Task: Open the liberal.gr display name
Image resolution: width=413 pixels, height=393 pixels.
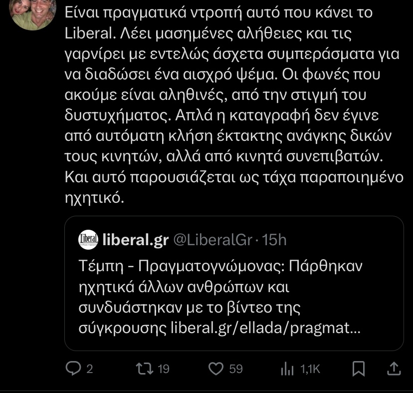Action: click(x=135, y=240)
